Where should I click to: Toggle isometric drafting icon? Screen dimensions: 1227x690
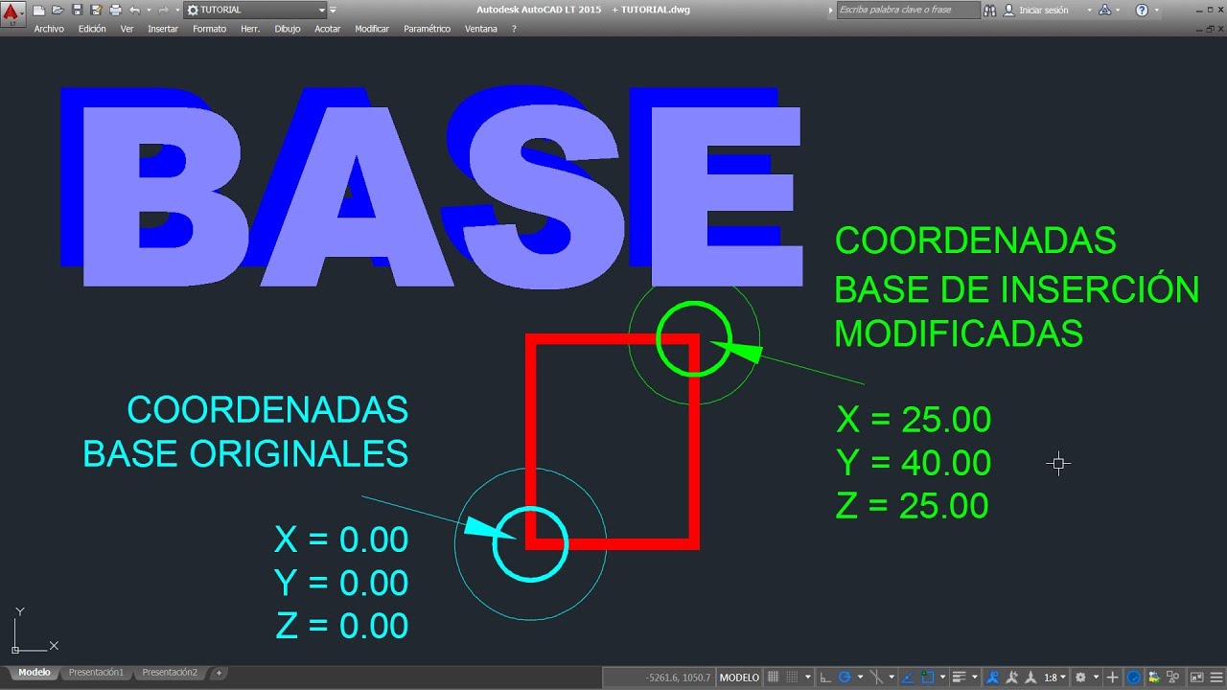tap(876, 678)
